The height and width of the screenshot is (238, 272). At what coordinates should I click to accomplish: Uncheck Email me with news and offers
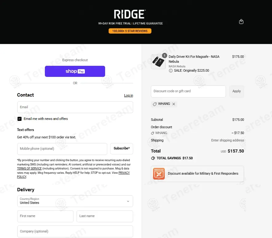point(20,119)
